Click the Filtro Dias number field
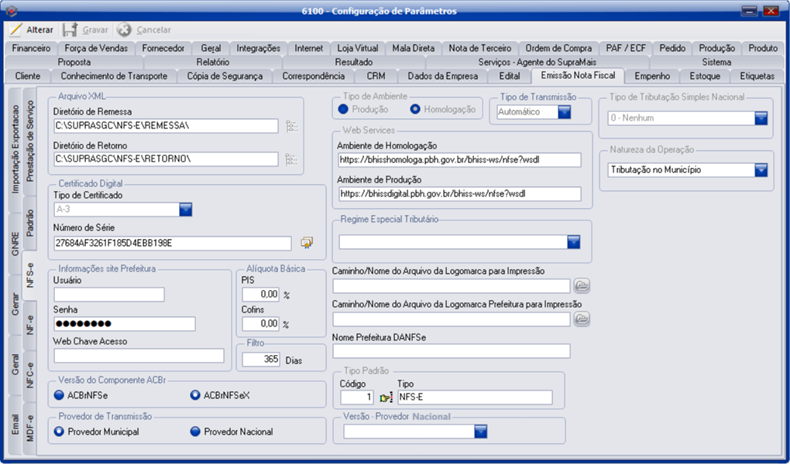Viewport: 790px width, 464px height. 261,360
